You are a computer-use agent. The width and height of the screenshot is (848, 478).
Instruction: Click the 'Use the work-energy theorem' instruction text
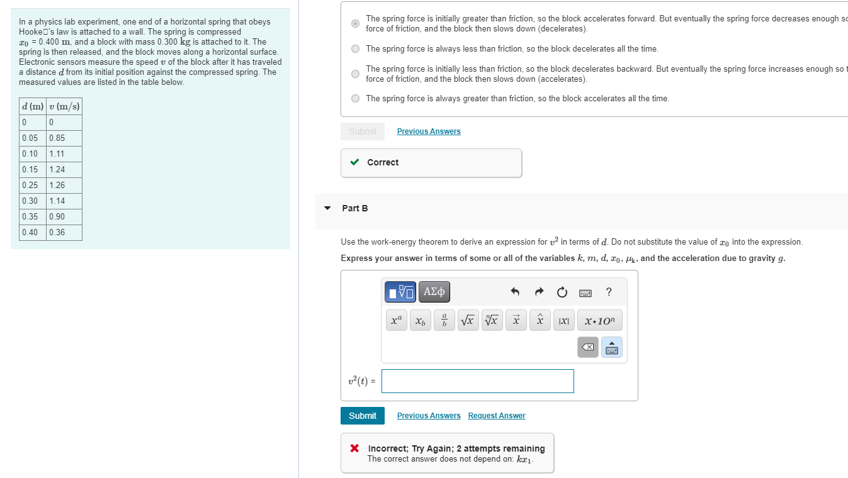click(x=572, y=242)
